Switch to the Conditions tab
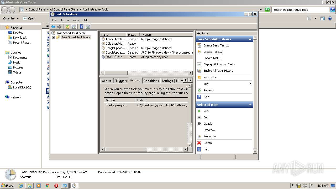The height and width of the screenshot is (189, 336). tap(151, 81)
